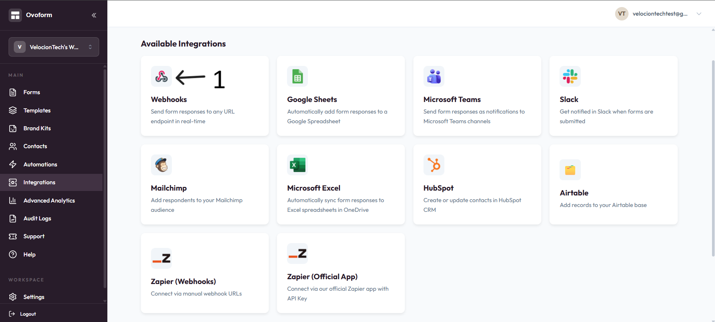Click "Send form responses to any URL" description
The width and height of the screenshot is (715, 322).
193,117
